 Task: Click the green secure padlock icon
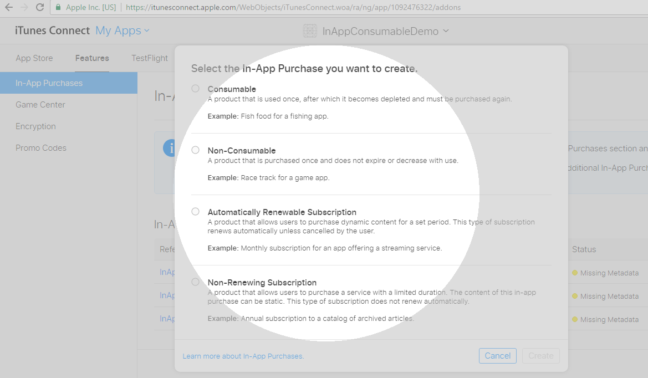click(58, 8)
